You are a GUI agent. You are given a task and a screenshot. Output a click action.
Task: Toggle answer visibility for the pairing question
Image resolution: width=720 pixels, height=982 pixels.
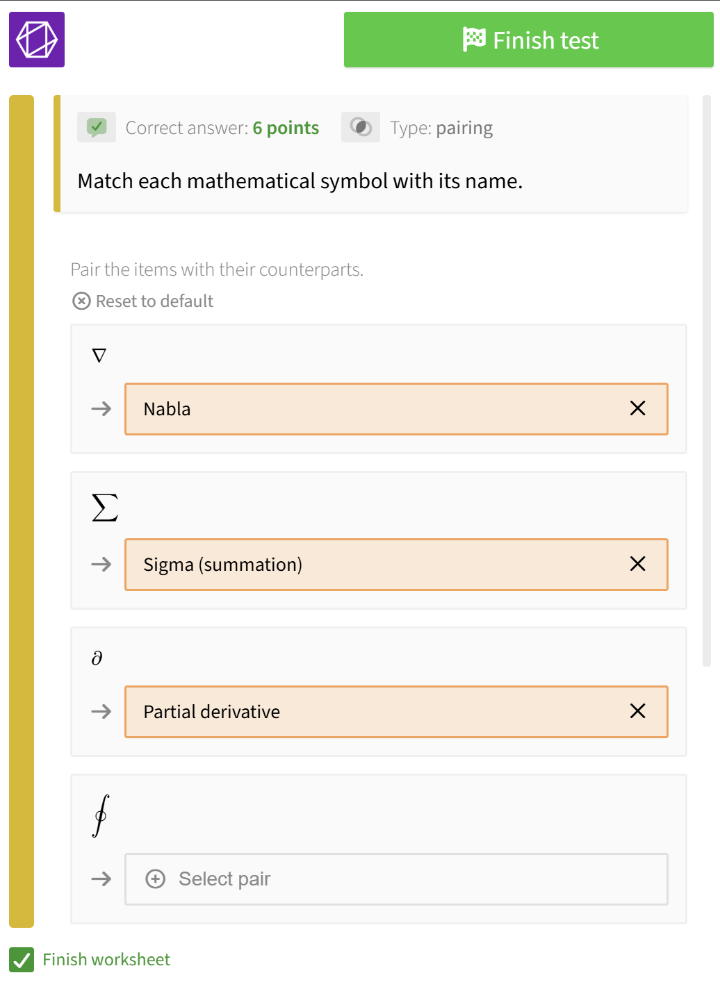(360, 127)
